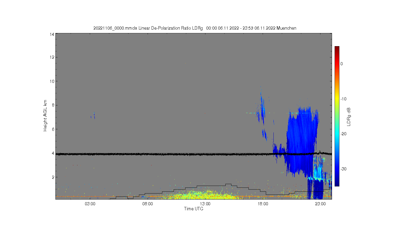394x236 pixels.
Task: Click the colorbar value -30
Action: 344,169
